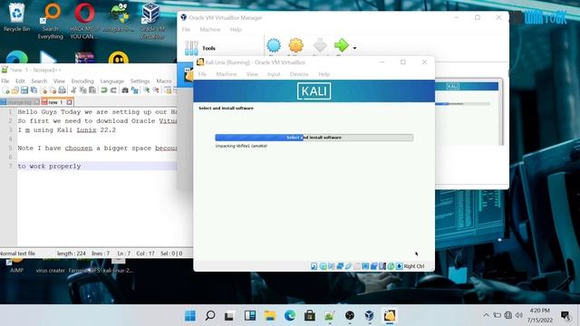Click the USB device icon in VM status bar
Image resolution: width=580 pixels, height=326 pixels.
348,266
